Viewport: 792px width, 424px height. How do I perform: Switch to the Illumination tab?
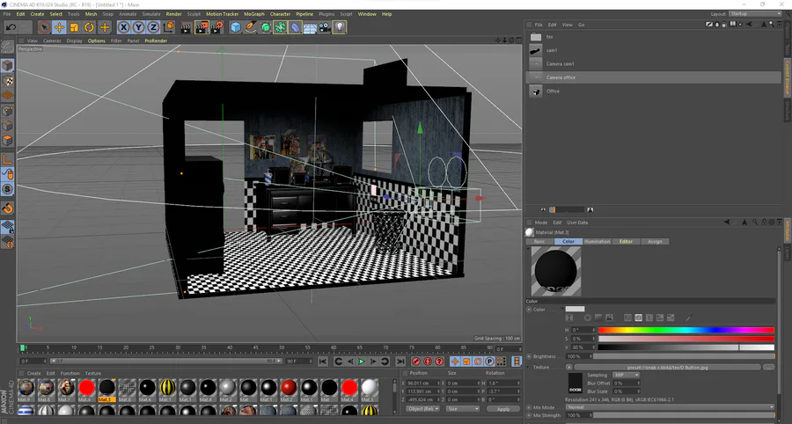point(597,242)
